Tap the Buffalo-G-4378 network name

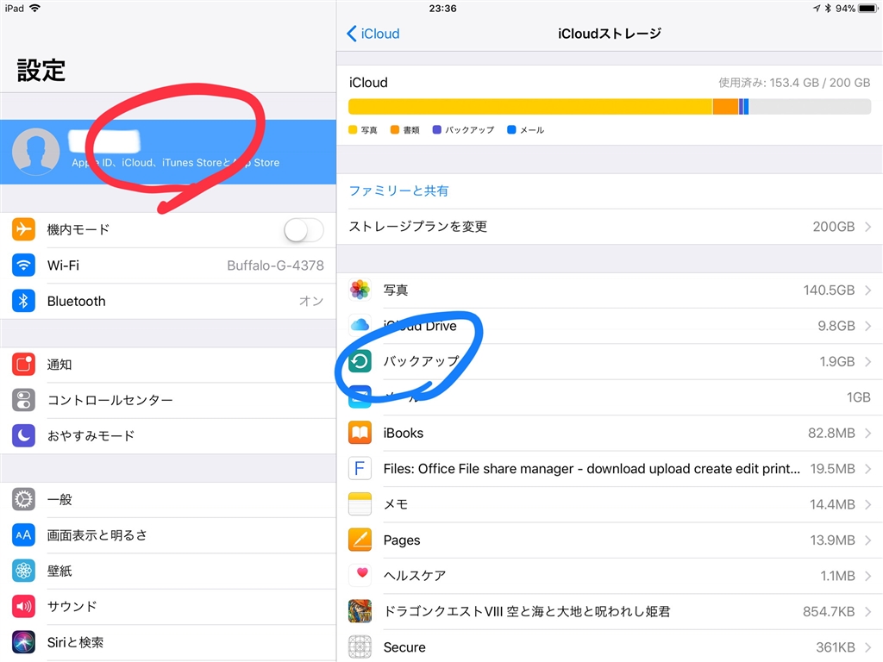click(x=275, y=265)
